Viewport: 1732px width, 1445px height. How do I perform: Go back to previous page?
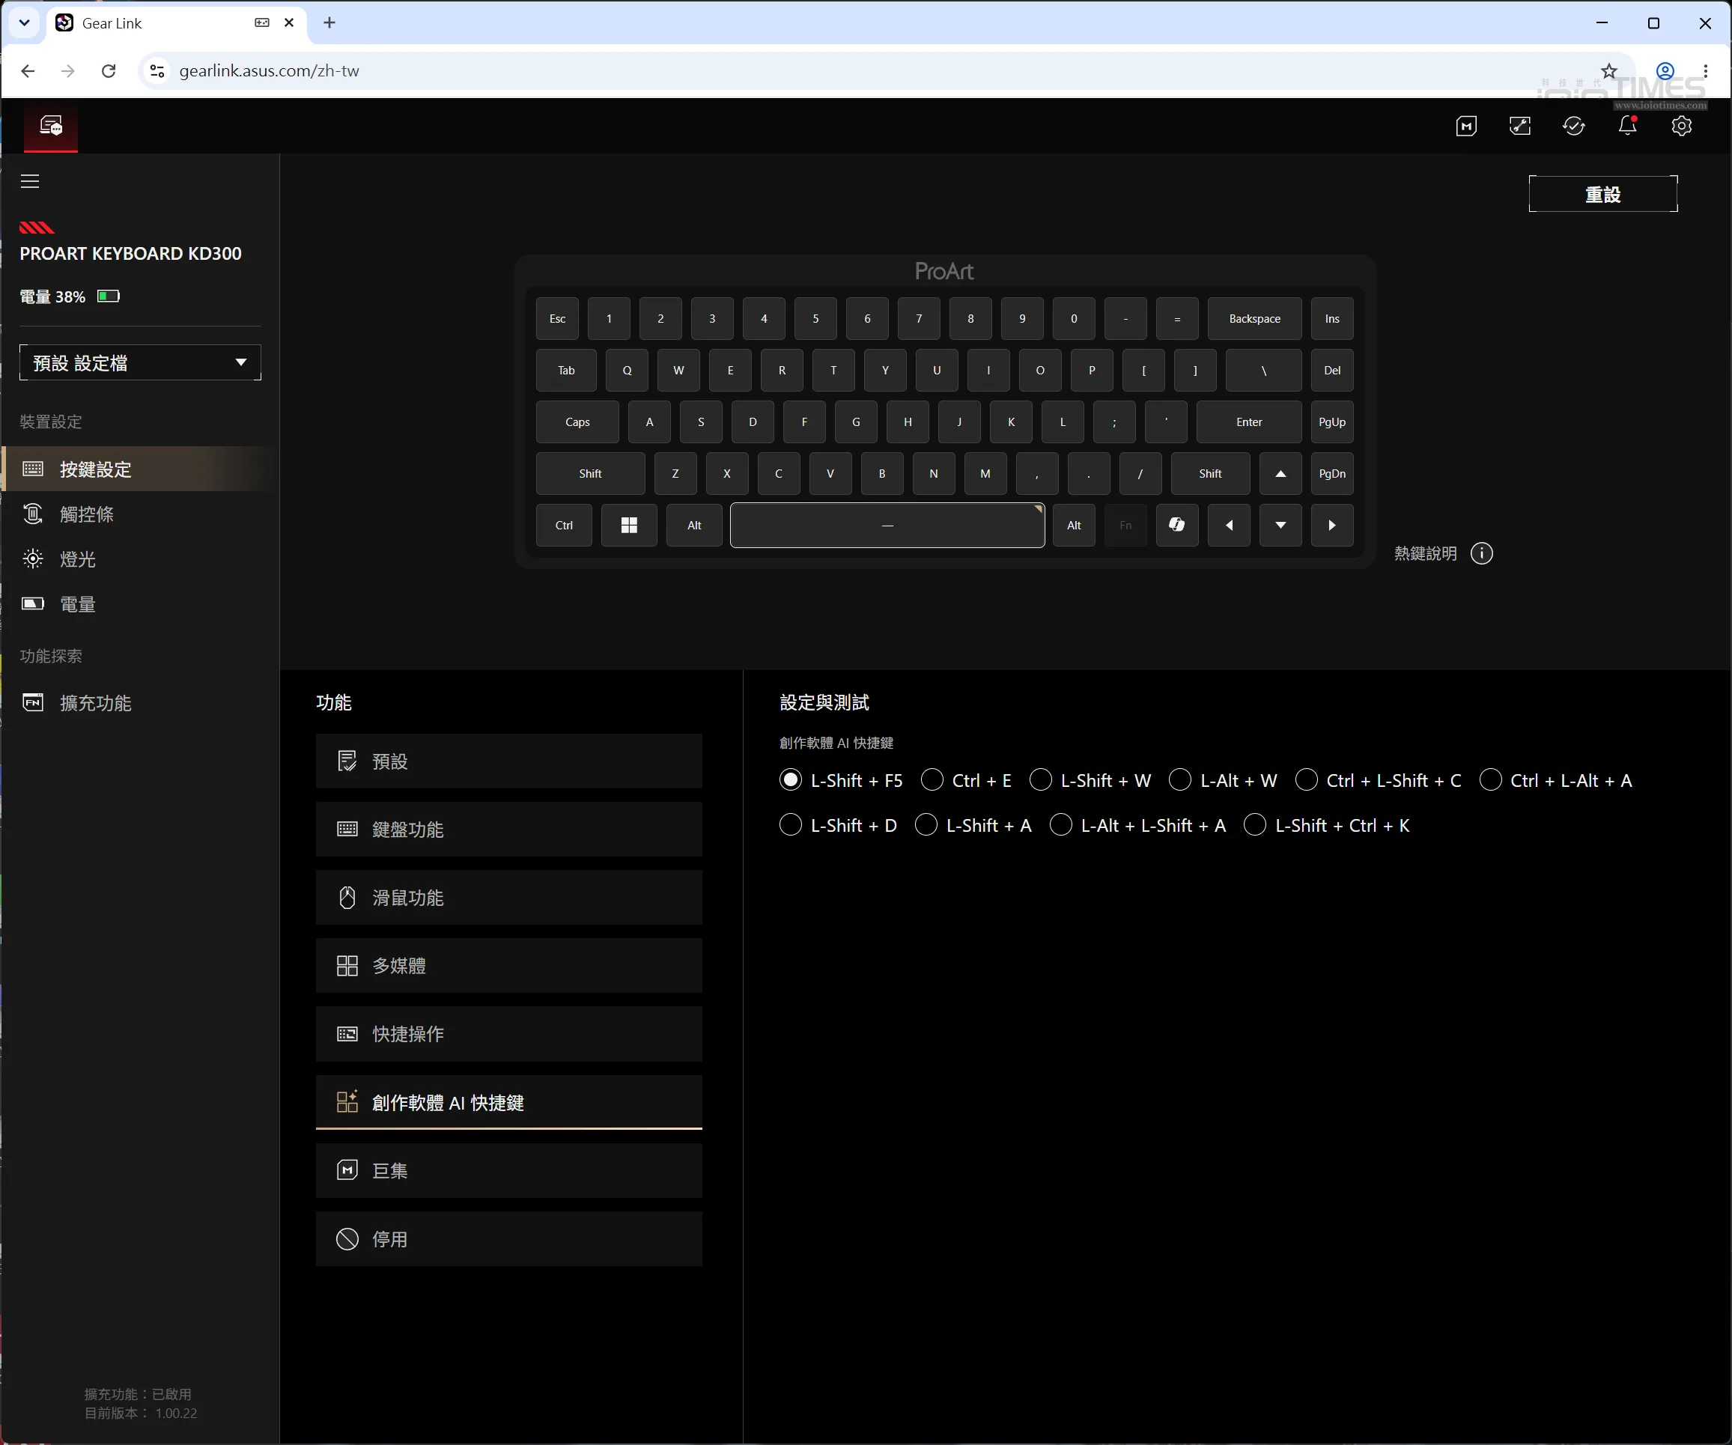click(x=28, y=71)
